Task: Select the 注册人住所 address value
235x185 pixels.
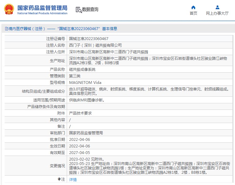Action: coord(108,52)
